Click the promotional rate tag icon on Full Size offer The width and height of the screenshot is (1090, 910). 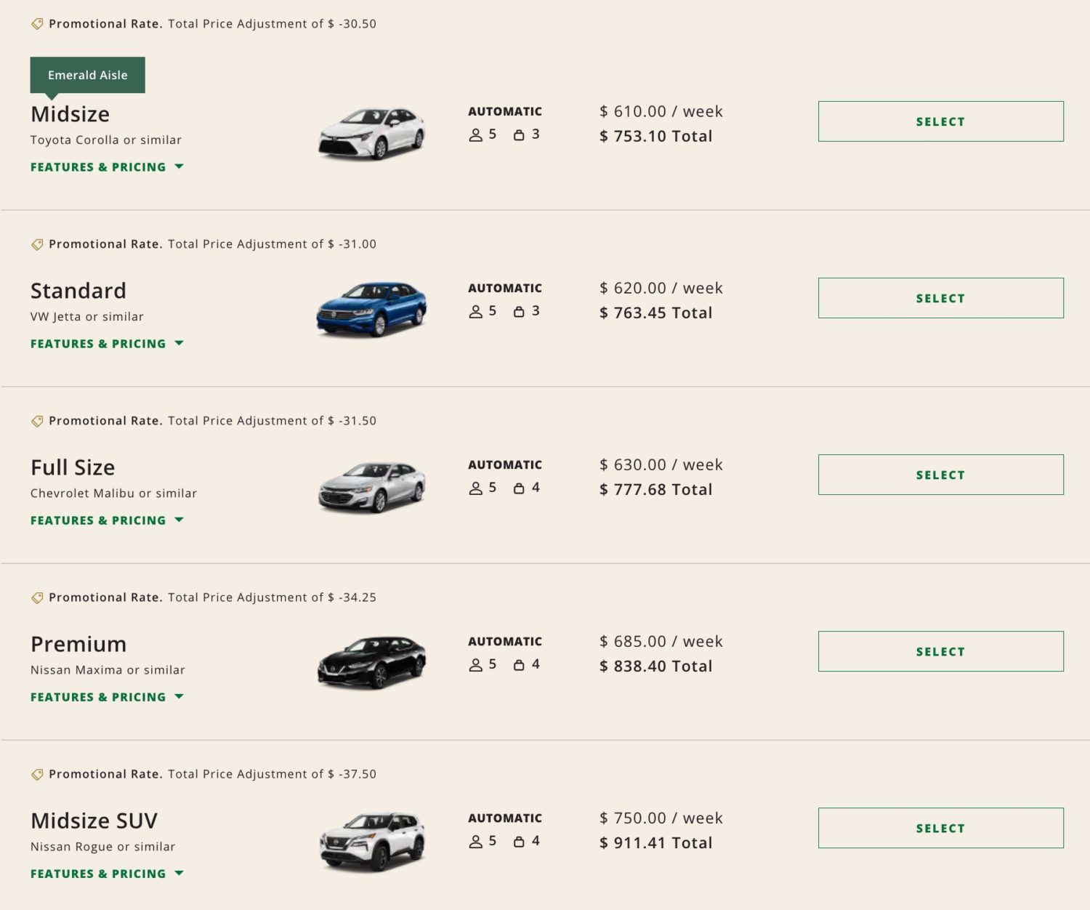point(38,420)
